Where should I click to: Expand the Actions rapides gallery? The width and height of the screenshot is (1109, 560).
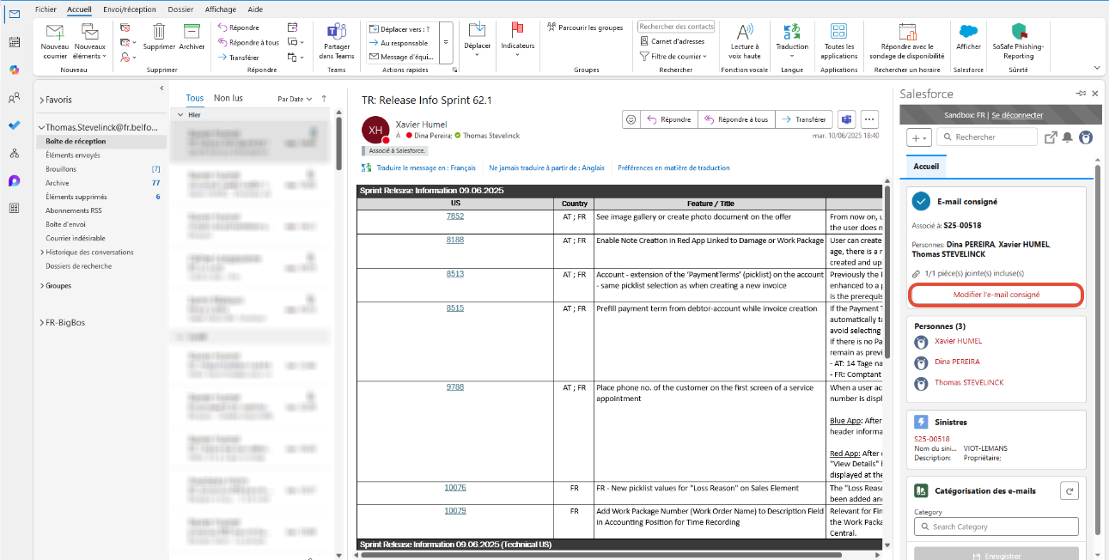446,41
